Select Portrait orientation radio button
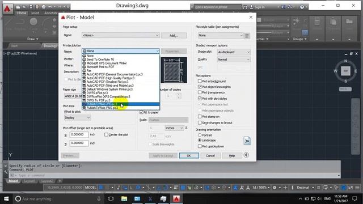Viewport: 363px width, 204px height. (200, 135)
